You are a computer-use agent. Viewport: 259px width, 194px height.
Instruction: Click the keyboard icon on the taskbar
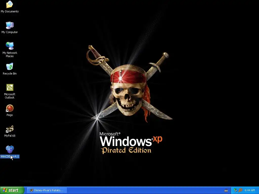click(x=226, y=190)
